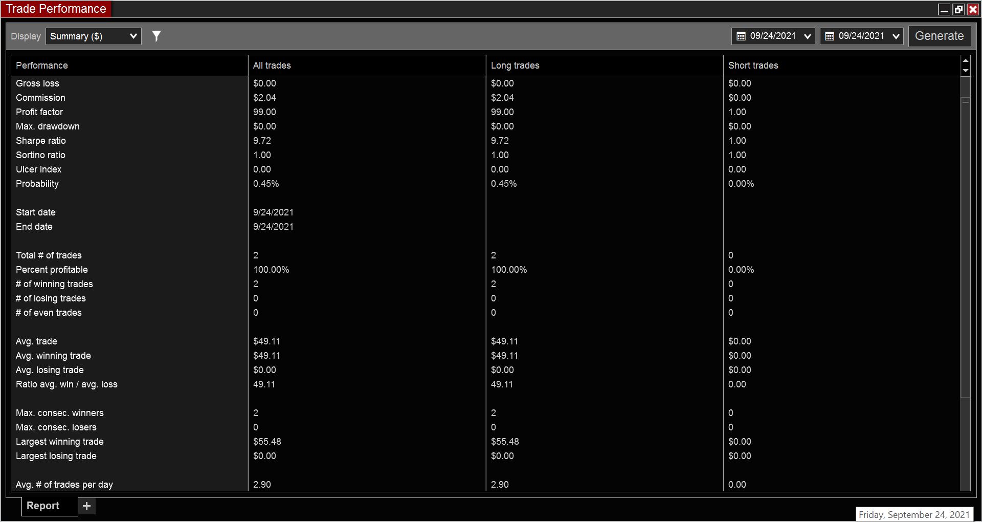Image resolution: width=982 pixels, height=522 pixels.
Task: Select the Gross loss row label
Action: 37,83
